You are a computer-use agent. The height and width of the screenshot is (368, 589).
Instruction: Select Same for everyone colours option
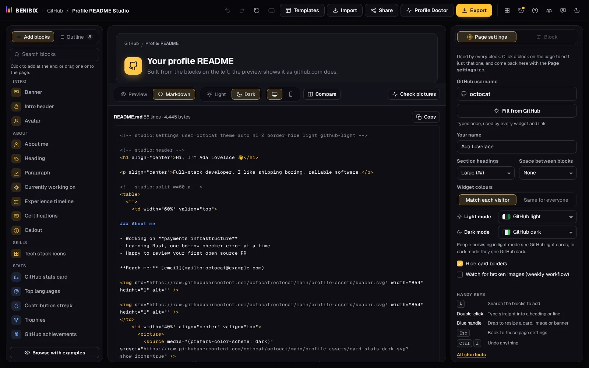pos(546,200)
